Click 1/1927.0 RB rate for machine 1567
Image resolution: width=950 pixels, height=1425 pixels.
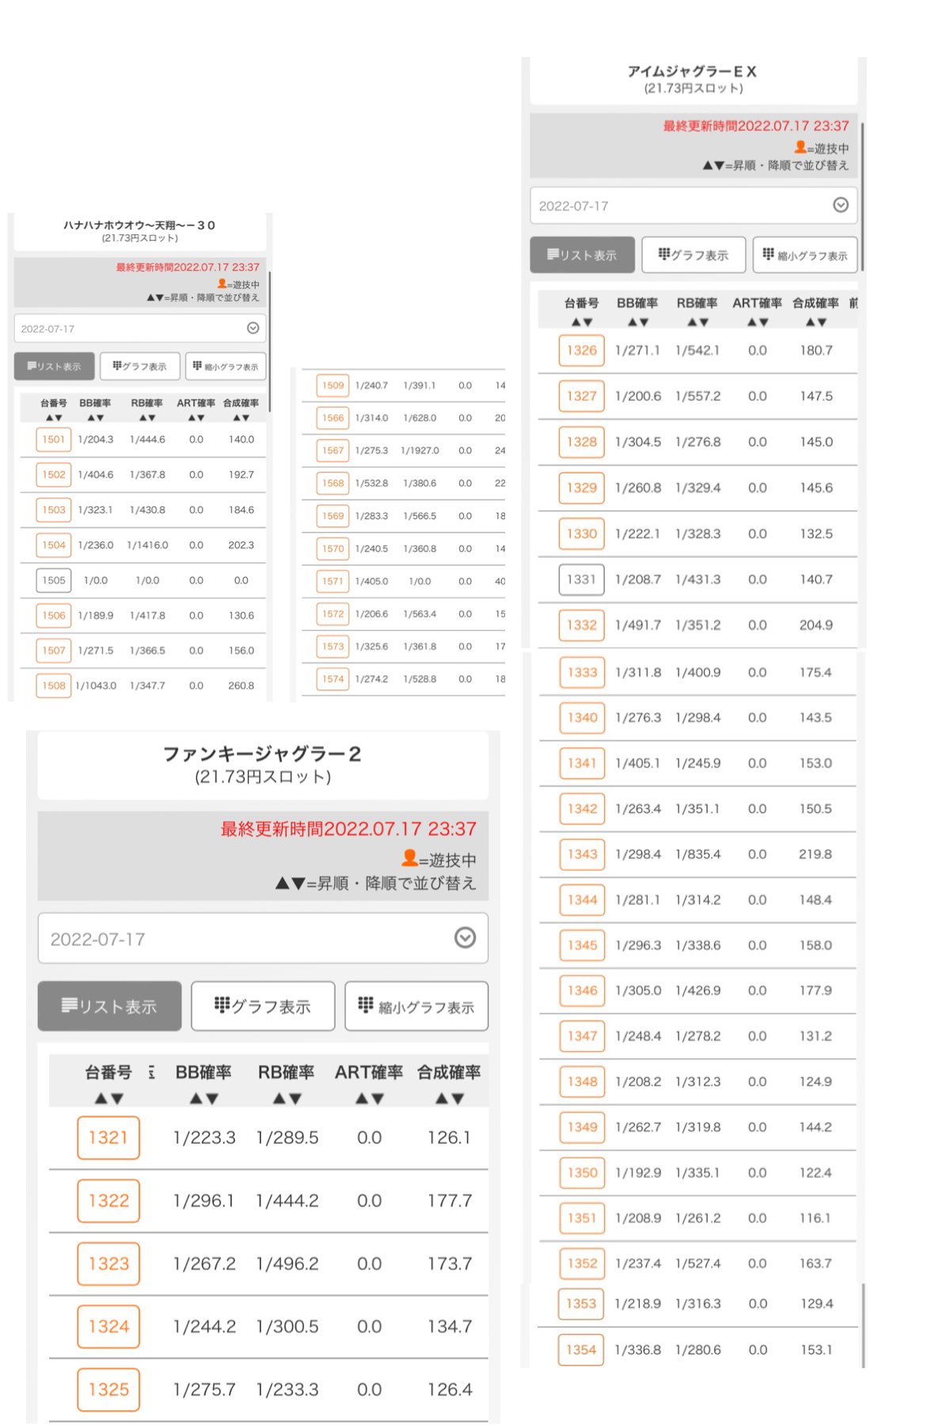click(x=420, y=450)
